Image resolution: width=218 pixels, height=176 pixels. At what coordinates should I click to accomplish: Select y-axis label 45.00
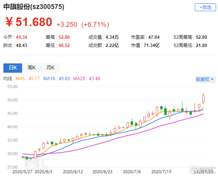[x=12, y=113]
